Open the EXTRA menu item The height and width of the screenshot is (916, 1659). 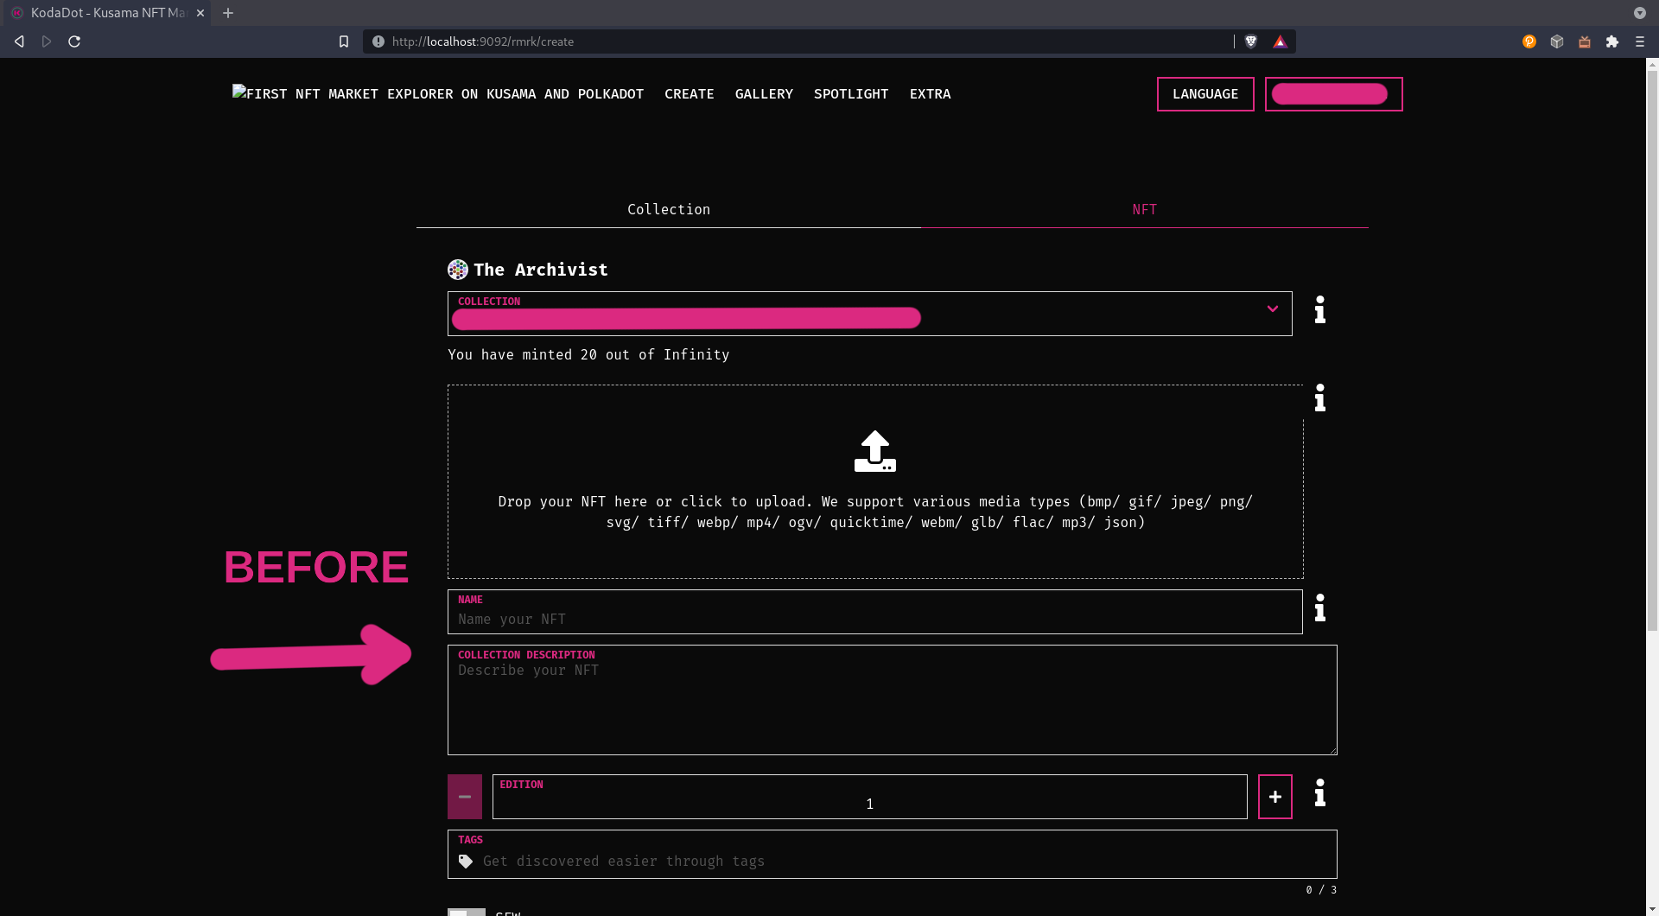click(x=930, y=94)
